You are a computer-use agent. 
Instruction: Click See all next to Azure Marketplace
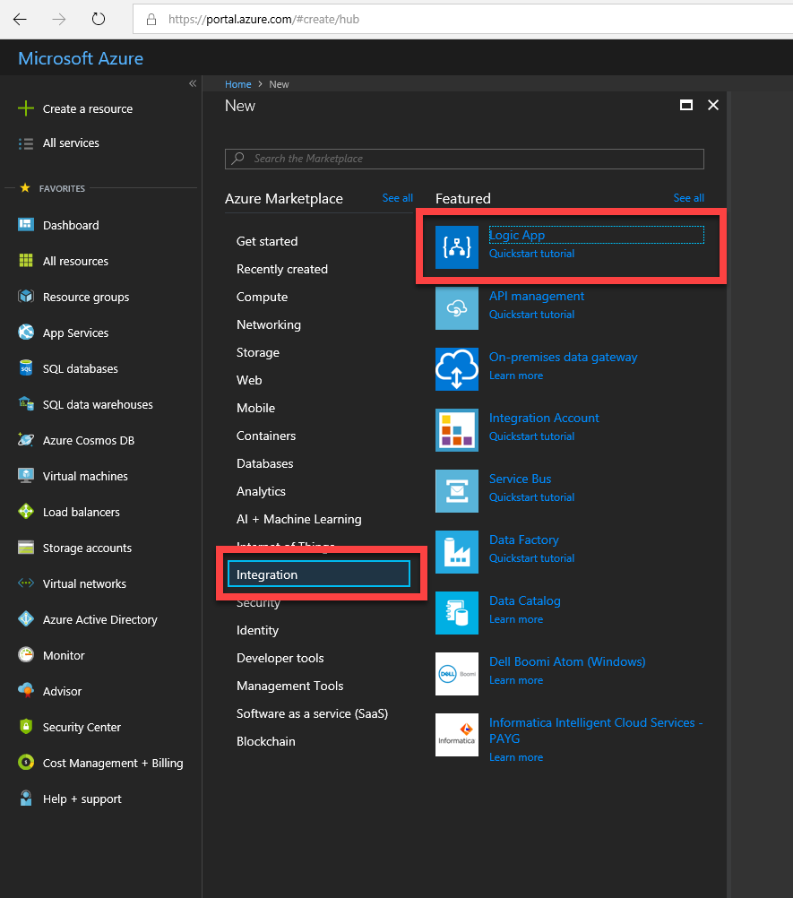click(397, 198)
